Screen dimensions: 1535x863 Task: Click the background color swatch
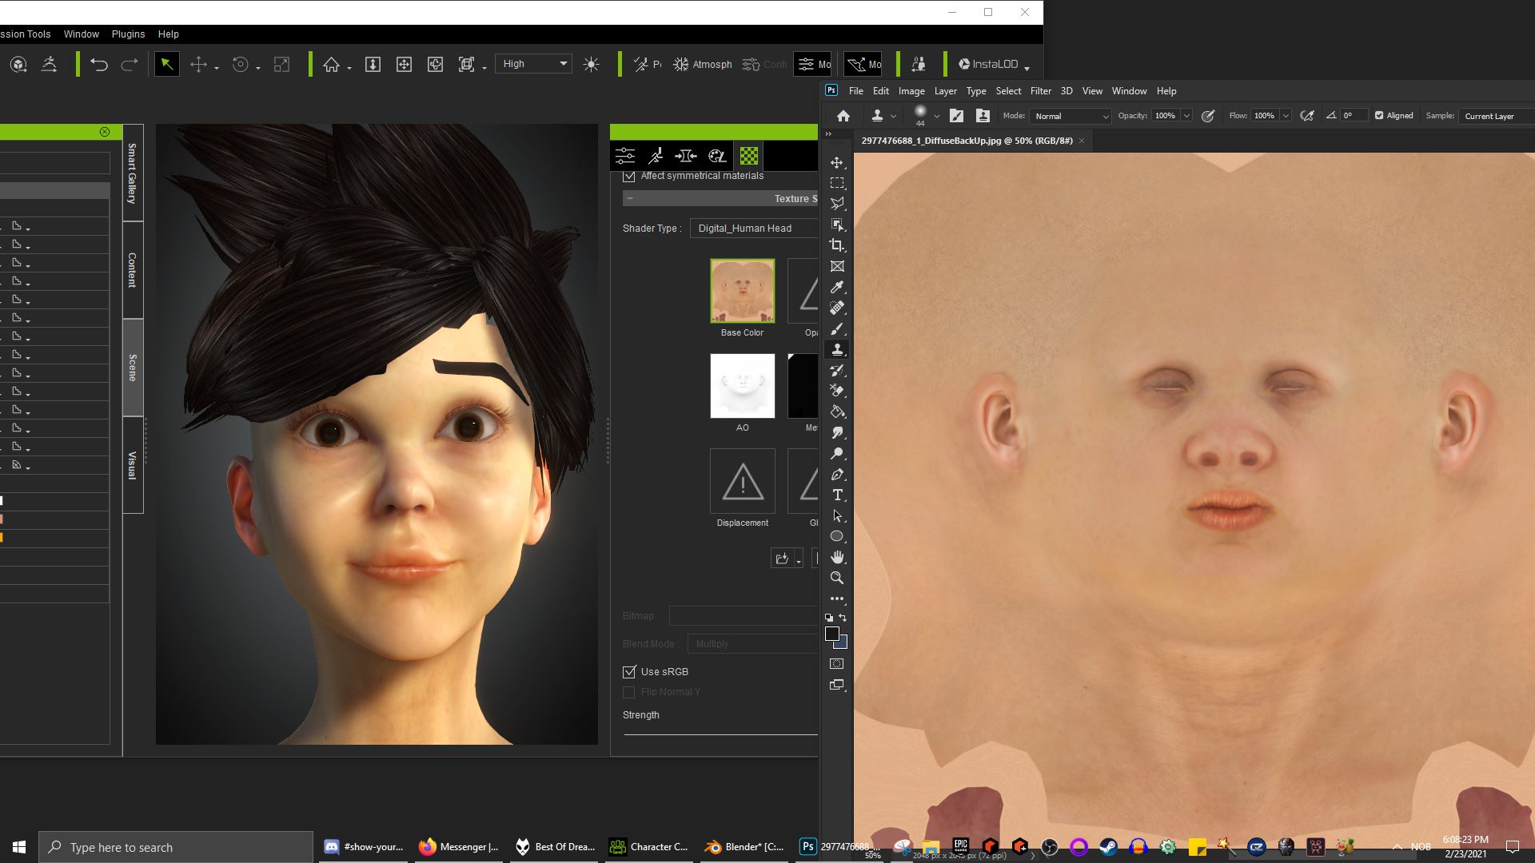pyautogui.click(x=843, y=643)
